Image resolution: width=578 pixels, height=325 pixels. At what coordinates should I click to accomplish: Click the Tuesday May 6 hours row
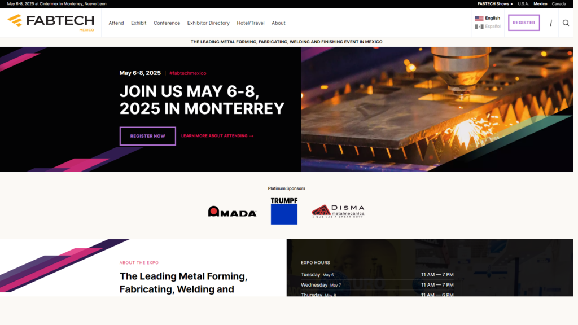[x=377, y=275]
